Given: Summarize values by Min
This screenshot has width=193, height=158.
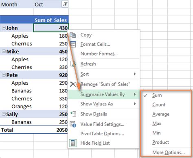Looking at the screenshot, I should coord(166,133).
